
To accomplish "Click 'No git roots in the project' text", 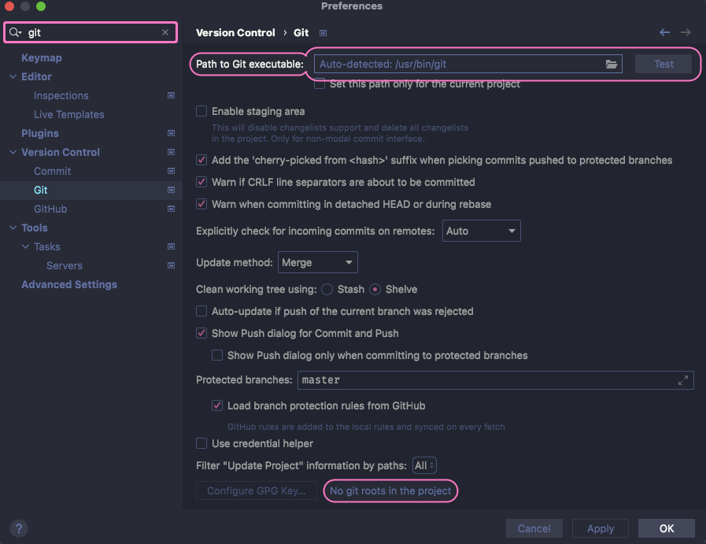I will (390, 491).
